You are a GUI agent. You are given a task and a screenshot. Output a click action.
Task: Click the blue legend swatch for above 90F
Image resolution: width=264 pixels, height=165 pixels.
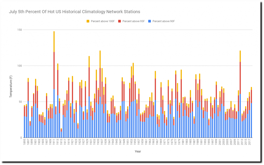[150, 21]
